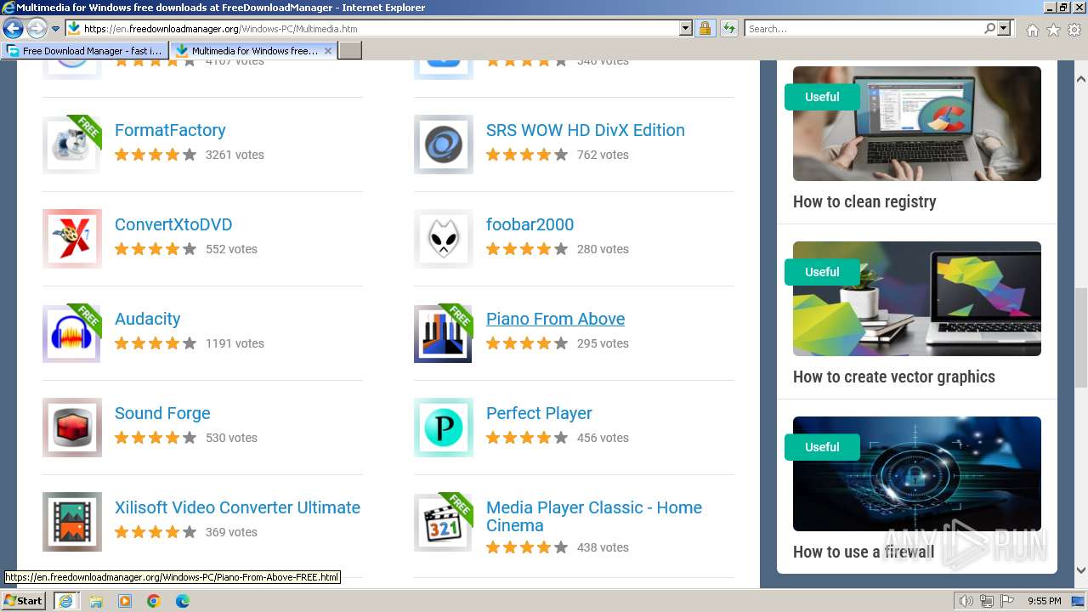Close the Multimedia for Windows tab
This screenshot has width=1088, height=612.
[x=328, y=51]
